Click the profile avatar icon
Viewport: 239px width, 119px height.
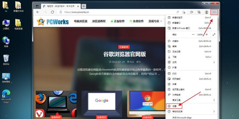point(207,12)
